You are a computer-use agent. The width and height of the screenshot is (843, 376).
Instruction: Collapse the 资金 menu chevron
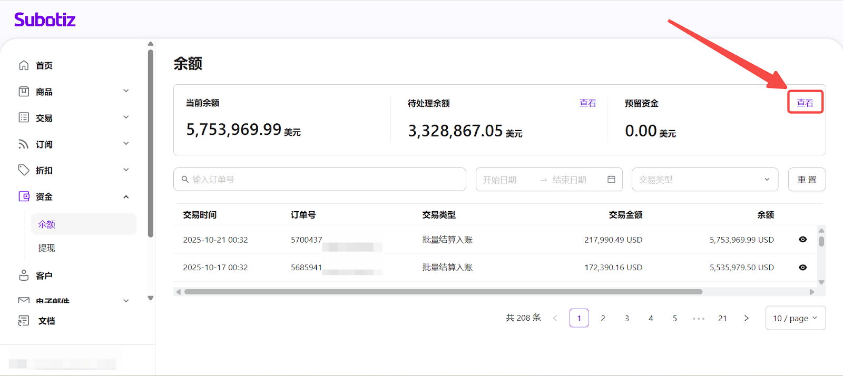[126, 197]
